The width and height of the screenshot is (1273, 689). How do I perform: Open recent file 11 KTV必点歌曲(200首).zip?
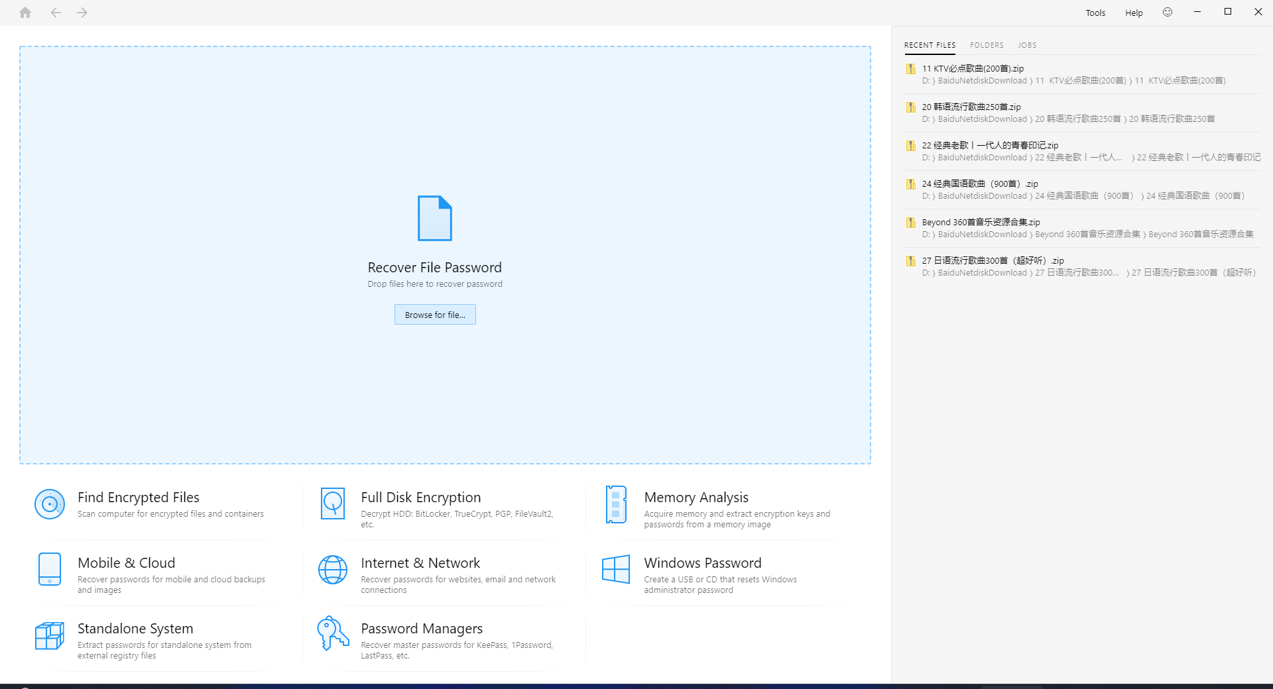tap(973, 68)
